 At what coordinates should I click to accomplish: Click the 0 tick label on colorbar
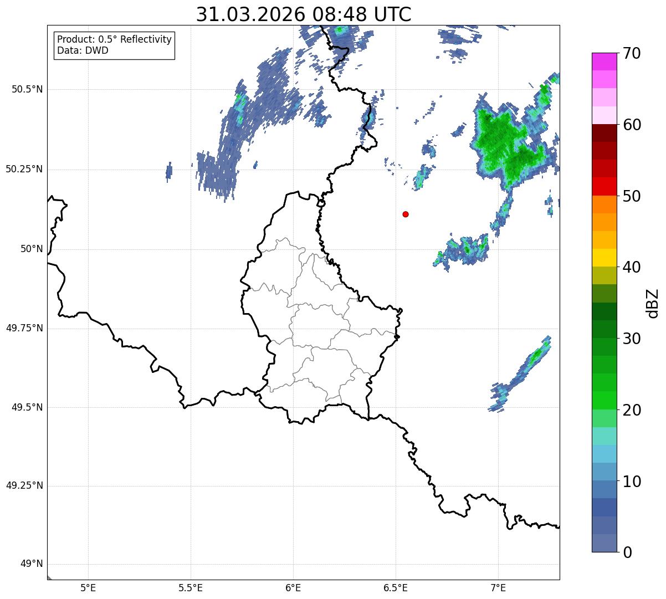click(627, 552)
